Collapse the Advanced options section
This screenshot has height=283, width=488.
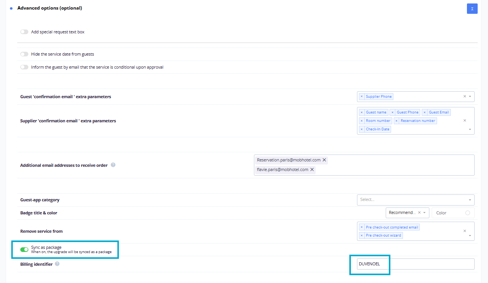472,8
